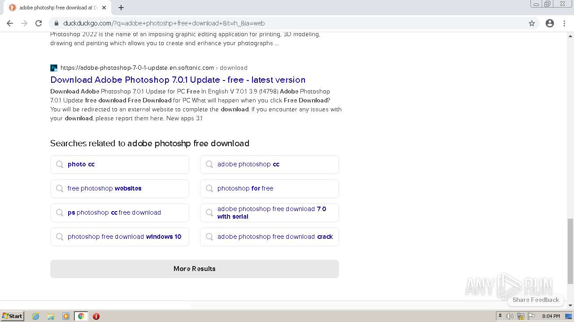Open Windows Media Player on taskbar
This screenshot has width=574, height=322.
tap(66, 316)
